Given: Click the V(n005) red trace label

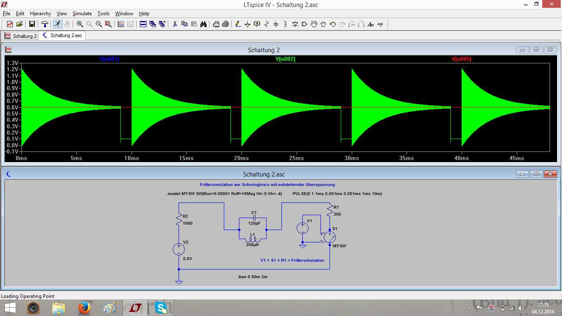Looking at the screenshot, I should (x=461, y=59).
